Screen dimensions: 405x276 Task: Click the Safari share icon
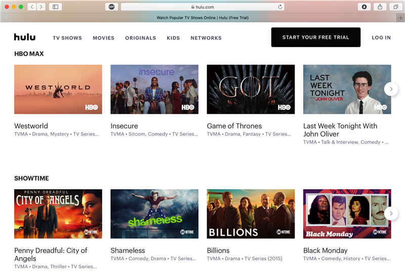(x=380, y=7)
